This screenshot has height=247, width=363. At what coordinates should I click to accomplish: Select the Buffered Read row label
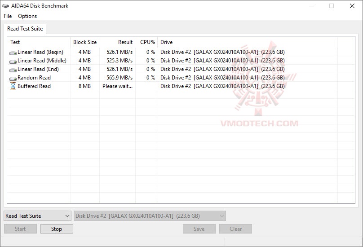pos(34,86)
